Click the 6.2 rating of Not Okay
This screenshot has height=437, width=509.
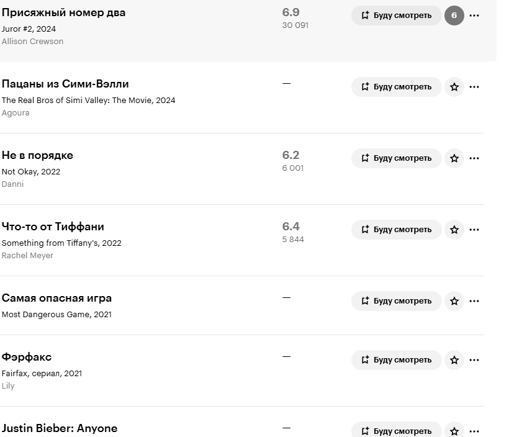[x=291, y=155]
